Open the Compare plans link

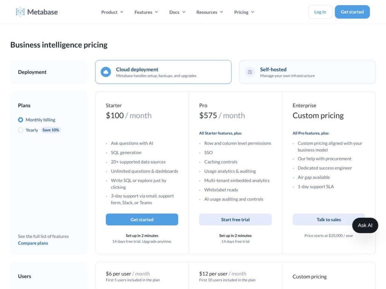pyautogui.click(x=33, y=243)
